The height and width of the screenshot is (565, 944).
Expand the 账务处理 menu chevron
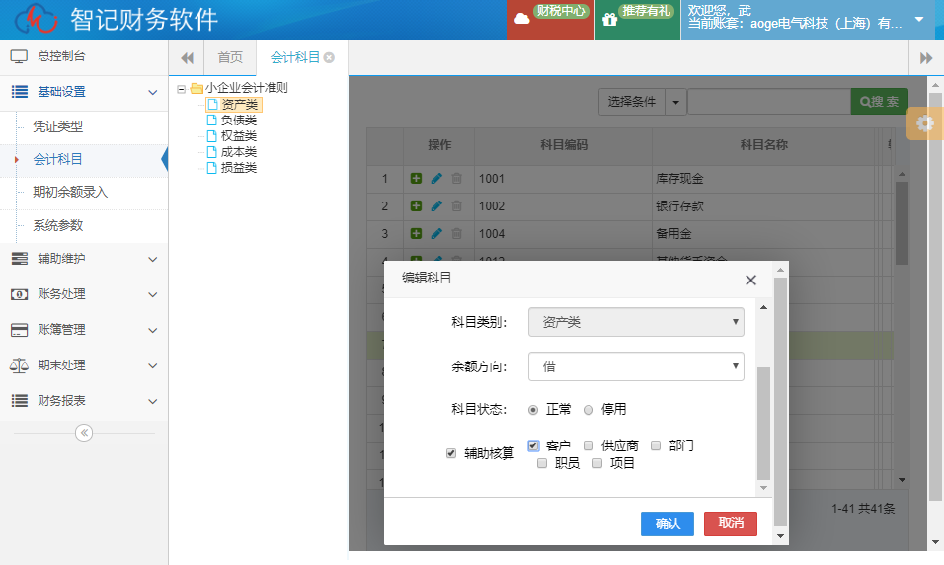(x=153, y=294)
